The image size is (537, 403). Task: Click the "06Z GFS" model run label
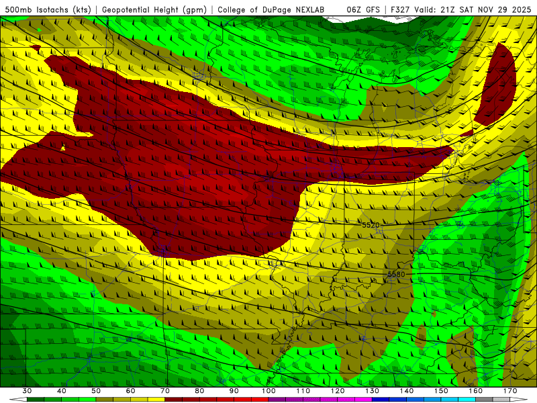click(363, 9)
